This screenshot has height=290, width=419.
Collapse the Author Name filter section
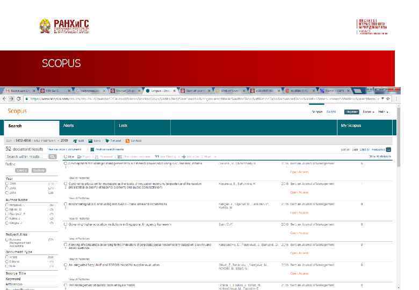coord(17,200)
